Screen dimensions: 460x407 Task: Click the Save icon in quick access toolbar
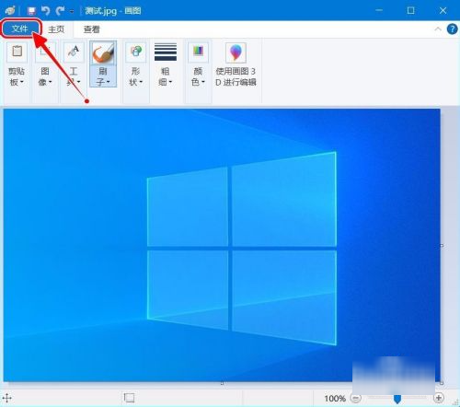[31, 11]
